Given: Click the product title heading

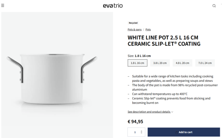Looking at the screenshot, I should click(164, 41).
